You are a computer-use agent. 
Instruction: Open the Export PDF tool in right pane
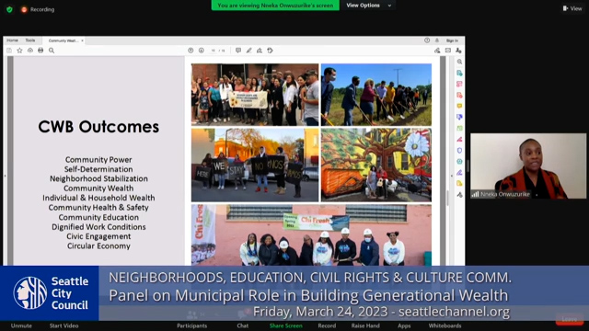point(459,73)
